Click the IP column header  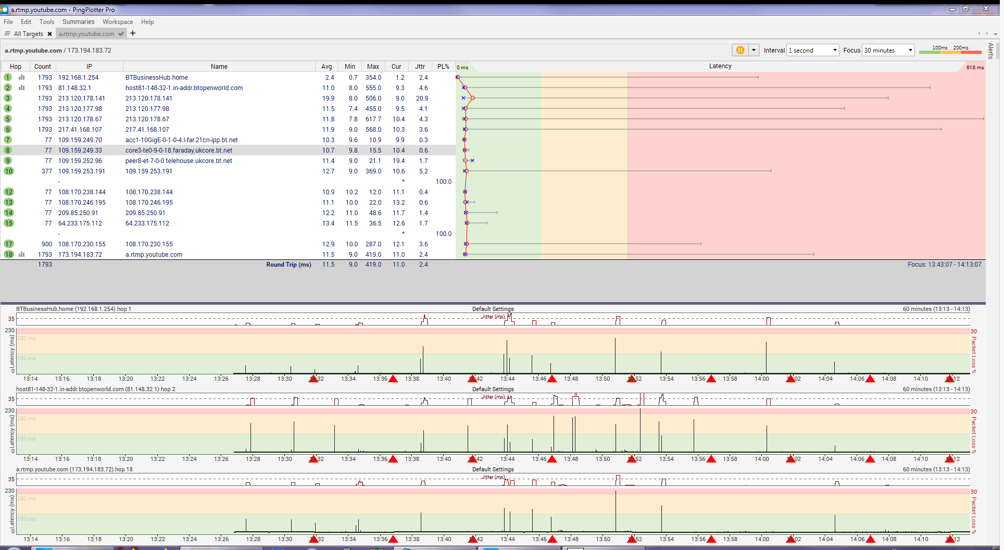click(89, 67)
